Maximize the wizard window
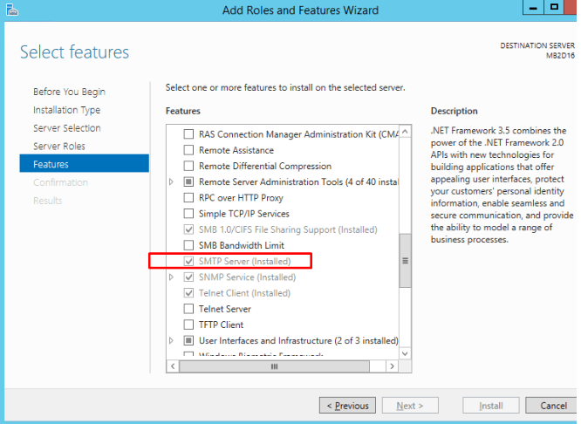The height and width of the screenshot is (424, 581). click(x=553, y=8)
